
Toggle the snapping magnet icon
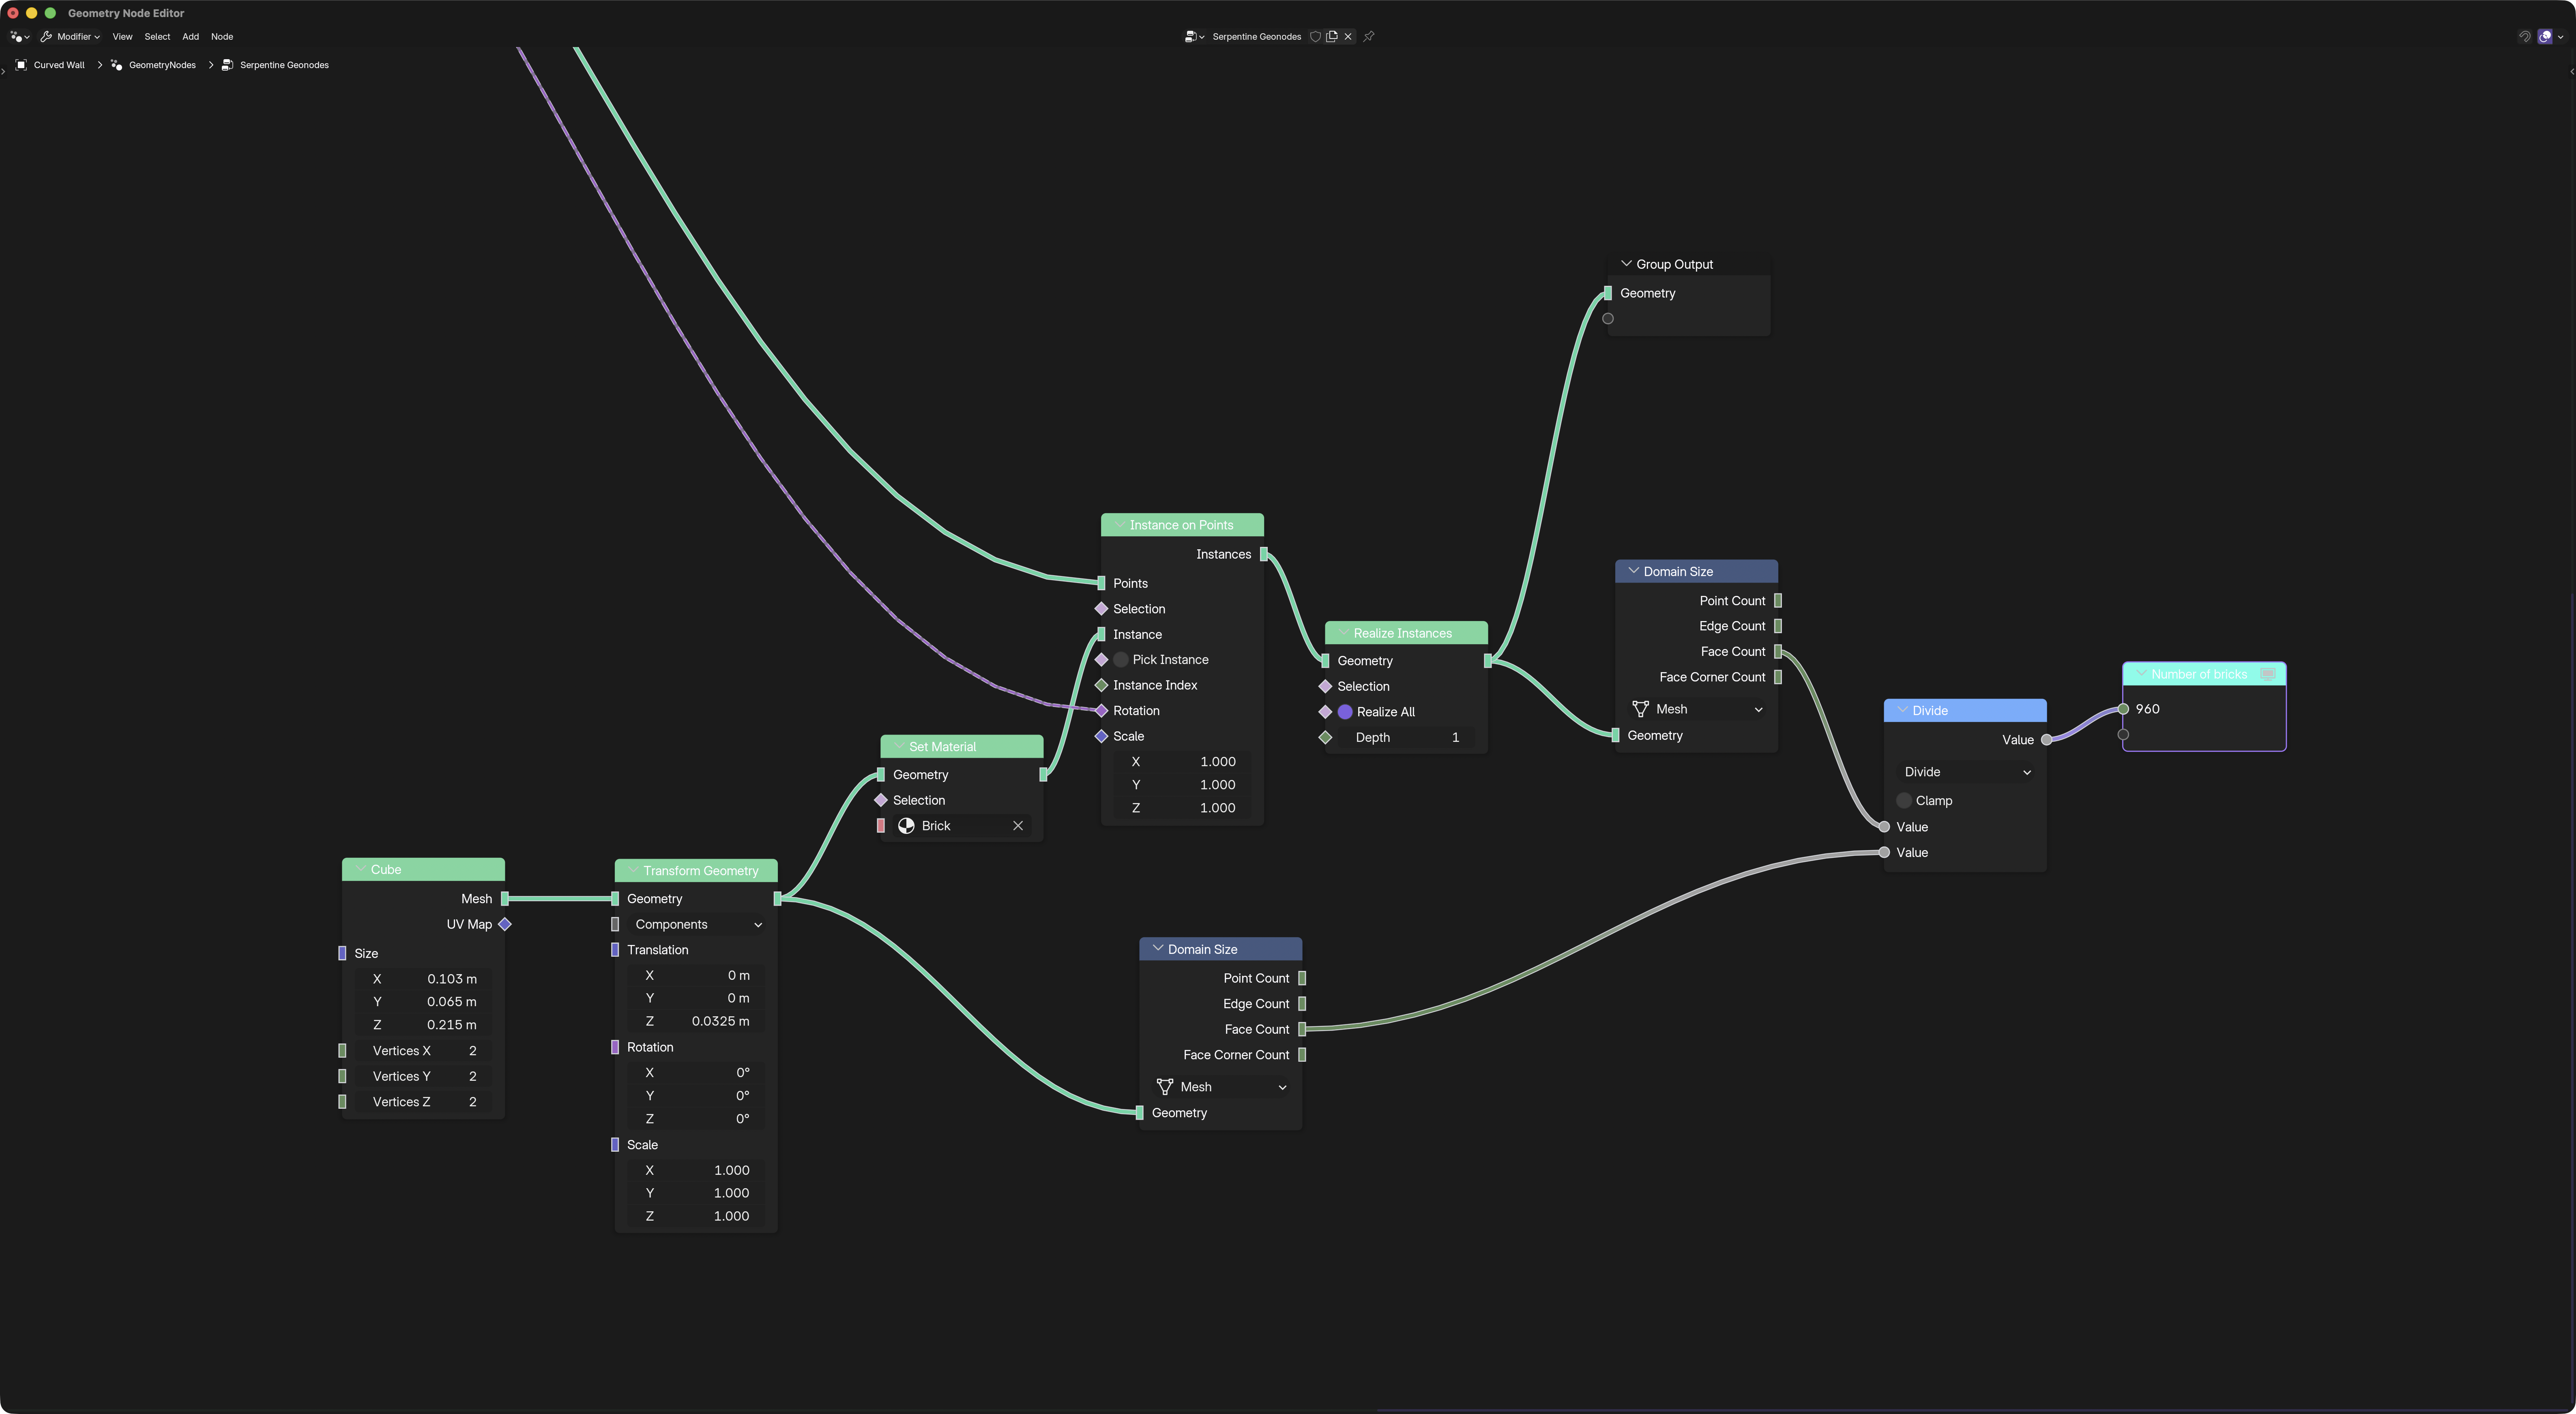tap(2524, 37)
